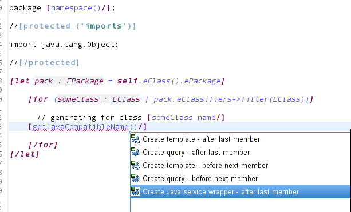
Task: Click the Java service wrapper quick-fix icon
Action: pos(136,191)
